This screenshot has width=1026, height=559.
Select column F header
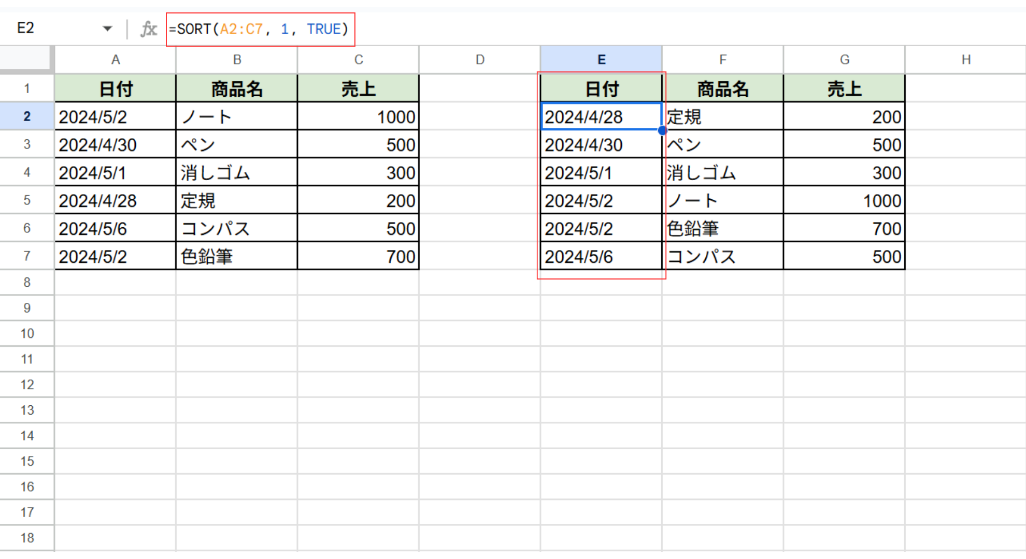coord(723,60)
